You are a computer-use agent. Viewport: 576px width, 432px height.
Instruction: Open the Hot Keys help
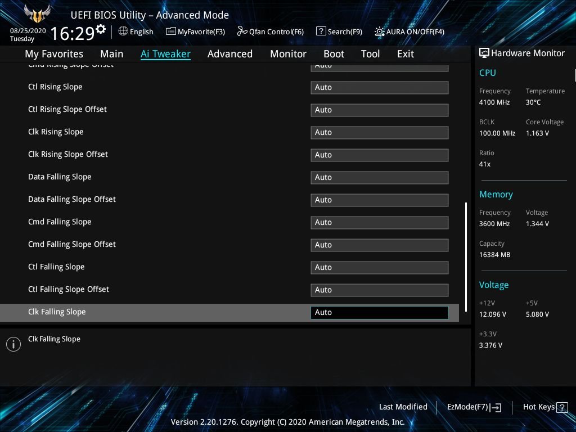[539, 407]
